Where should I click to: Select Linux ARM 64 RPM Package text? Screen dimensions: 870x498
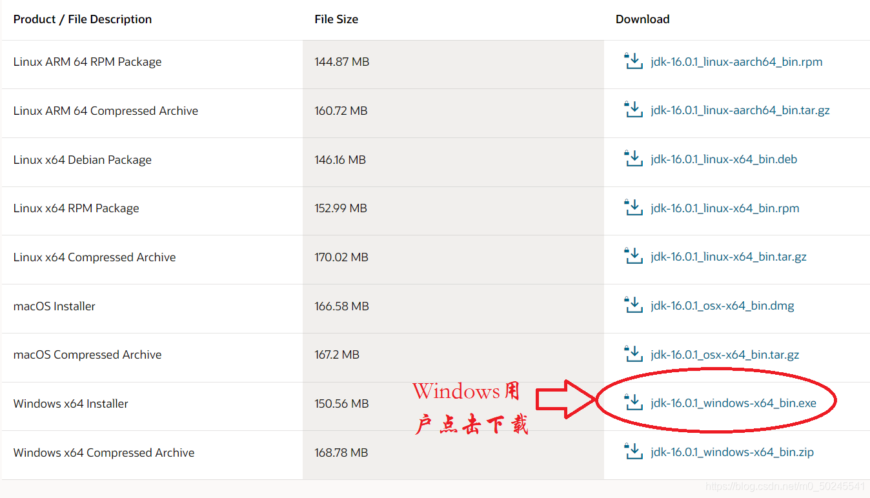(87, 62)
